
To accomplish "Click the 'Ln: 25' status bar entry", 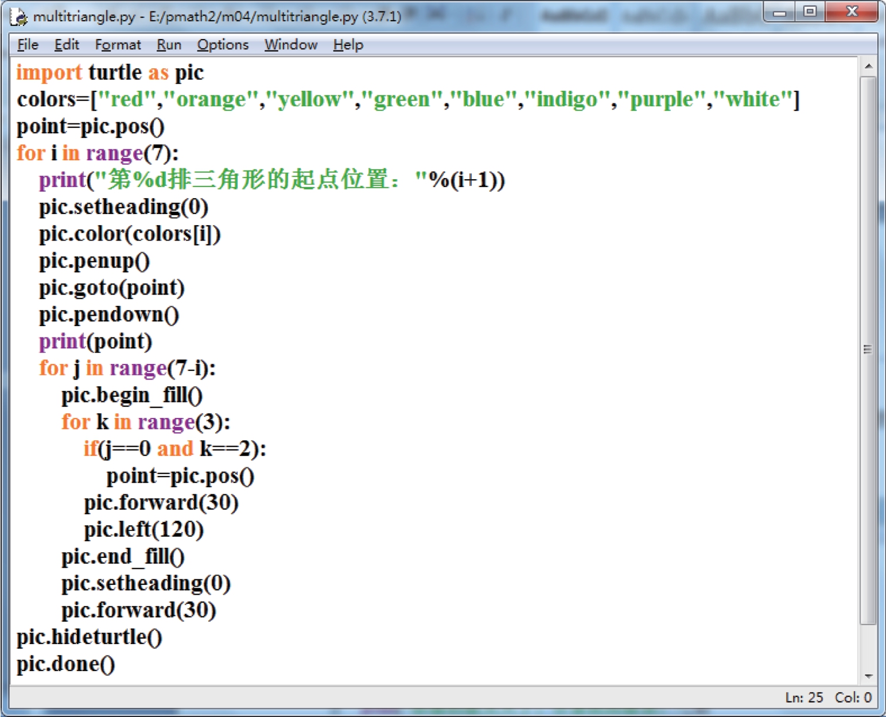I will click(804, 697).
